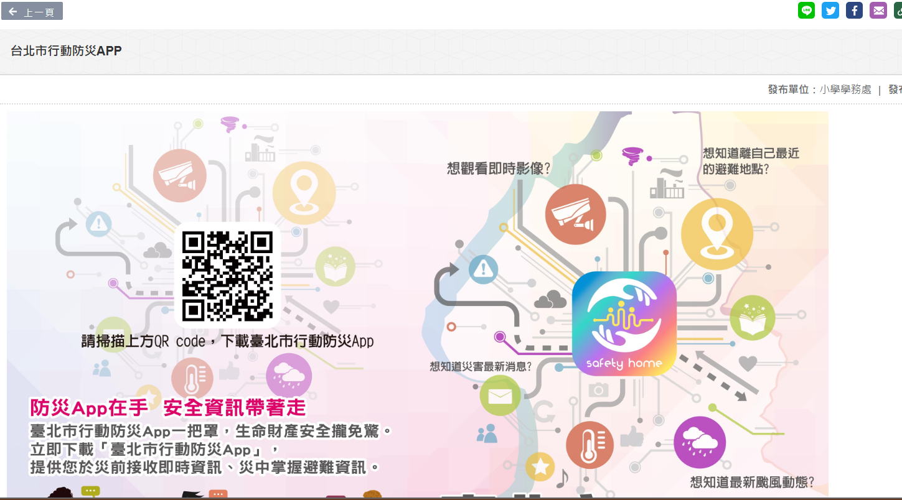Share the page on Twitter
Screen dimensions: 902x500
(830, 11)
